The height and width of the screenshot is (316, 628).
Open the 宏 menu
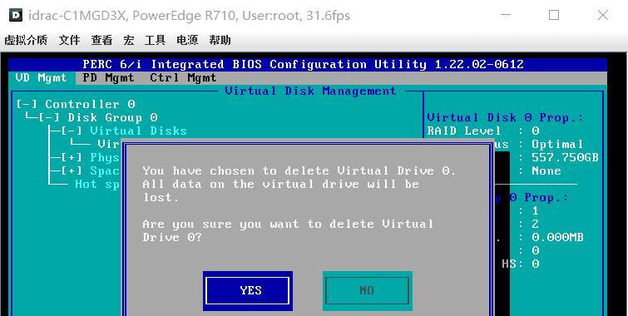click(x=129, y=40)
